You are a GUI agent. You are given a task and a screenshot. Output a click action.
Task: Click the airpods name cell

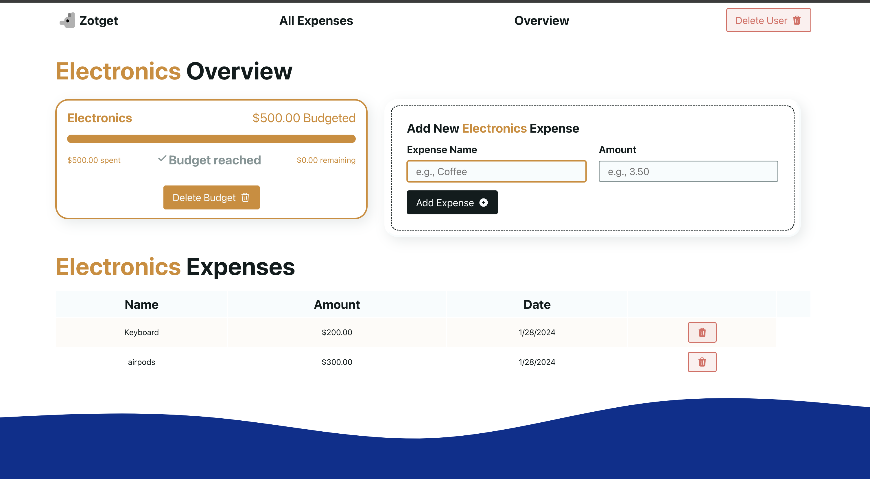click(x=141, y=362)
